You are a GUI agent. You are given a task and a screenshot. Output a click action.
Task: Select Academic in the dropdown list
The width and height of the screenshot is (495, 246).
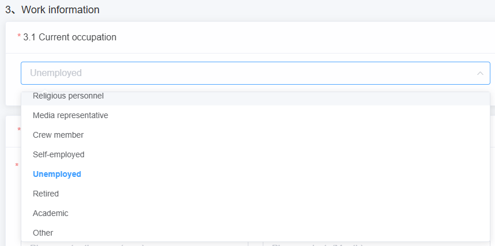coord(51,213)
